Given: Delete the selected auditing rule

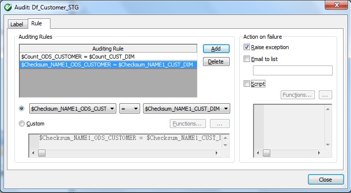Looking at the screenshot, I should pyautogui.click(x=216, y=62).
